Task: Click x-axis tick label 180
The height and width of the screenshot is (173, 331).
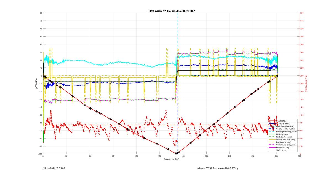Action: [183, 156]
